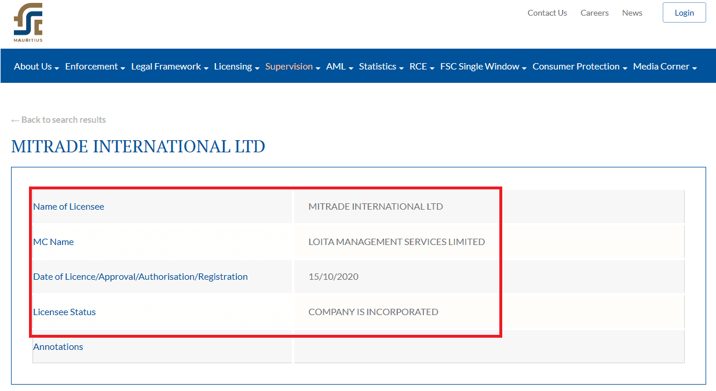Open the Licensing menu

[x=236, y=67]
